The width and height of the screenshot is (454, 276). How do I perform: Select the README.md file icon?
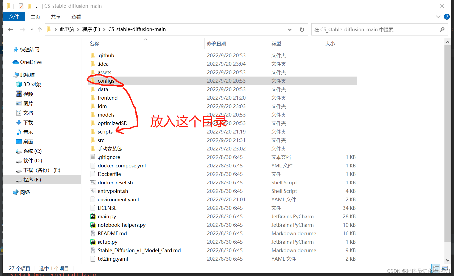click(x=93, y=233)
